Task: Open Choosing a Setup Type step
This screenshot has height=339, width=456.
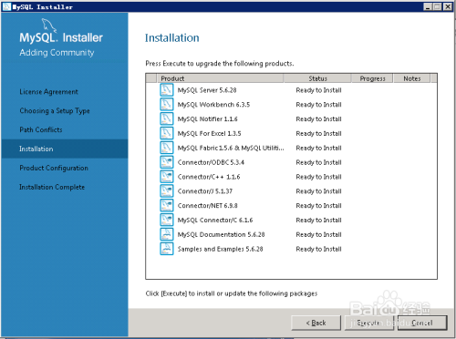Action: (x=55, y=111)
